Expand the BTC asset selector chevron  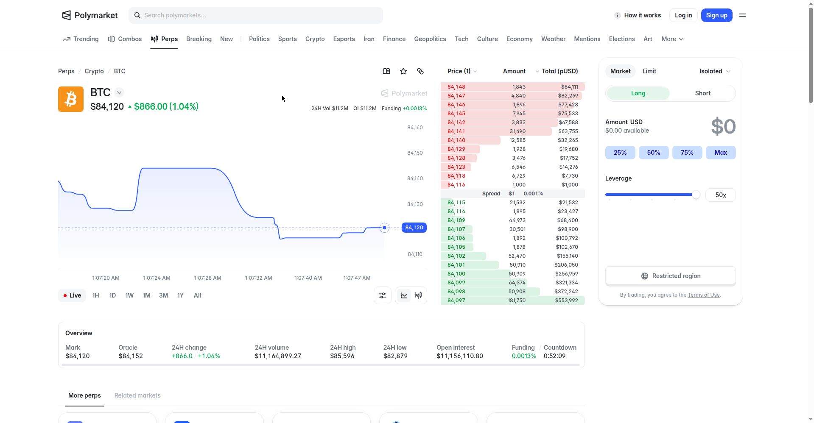point(119,92)
